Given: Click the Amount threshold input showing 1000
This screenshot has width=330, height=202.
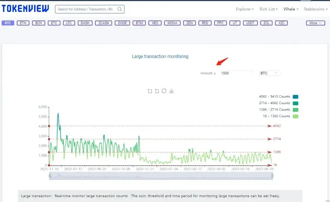Looking at the screenshot, I should click(x=237, y=73).
